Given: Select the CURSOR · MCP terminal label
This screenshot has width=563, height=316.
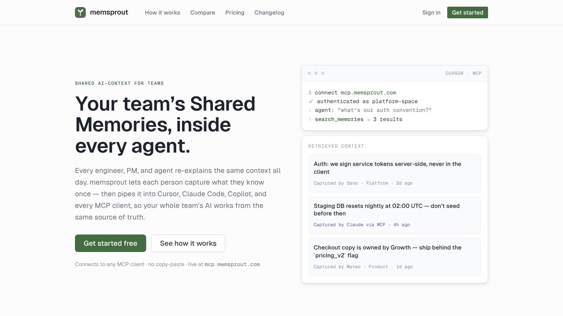Looking at the screenshot, I should pos(463,73).
